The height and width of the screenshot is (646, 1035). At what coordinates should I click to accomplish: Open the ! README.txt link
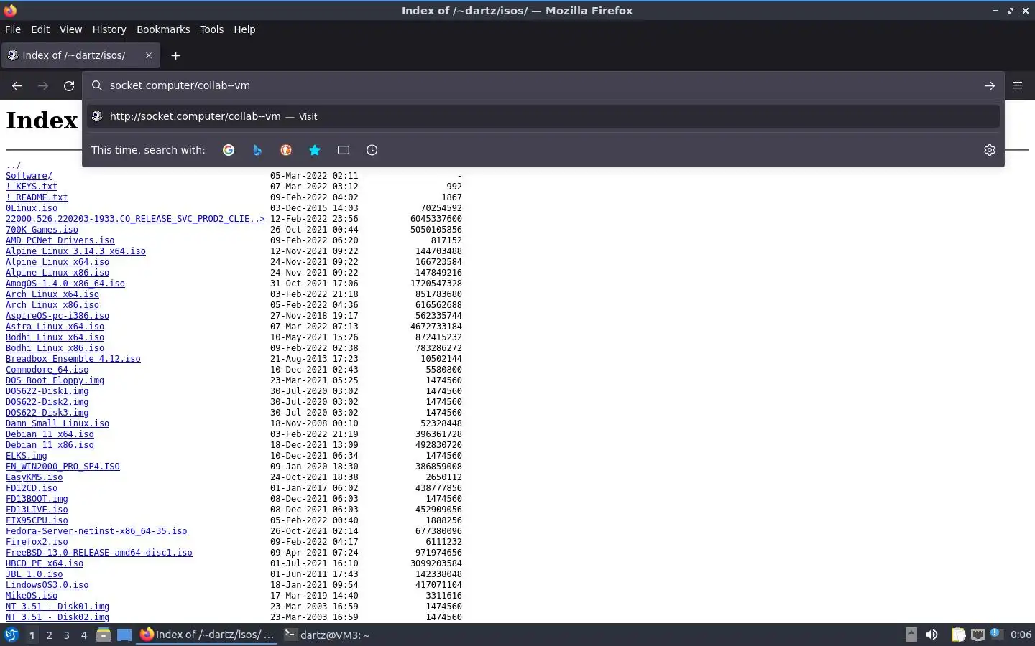pos(37,197)
